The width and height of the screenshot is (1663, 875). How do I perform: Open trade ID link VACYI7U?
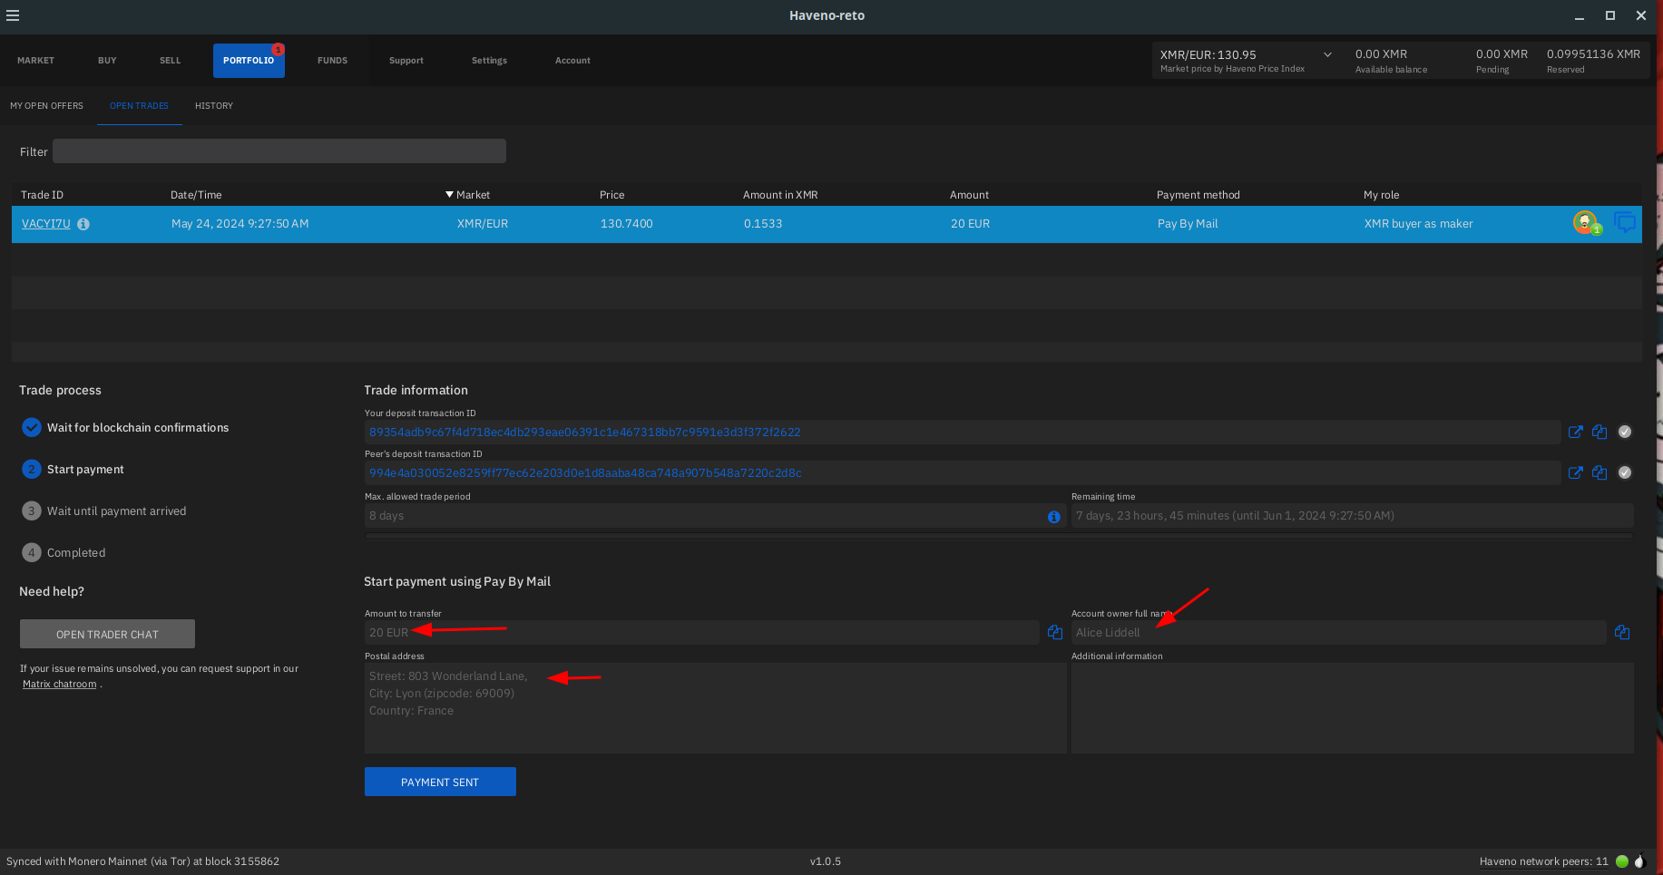click(x=46, y=224)
